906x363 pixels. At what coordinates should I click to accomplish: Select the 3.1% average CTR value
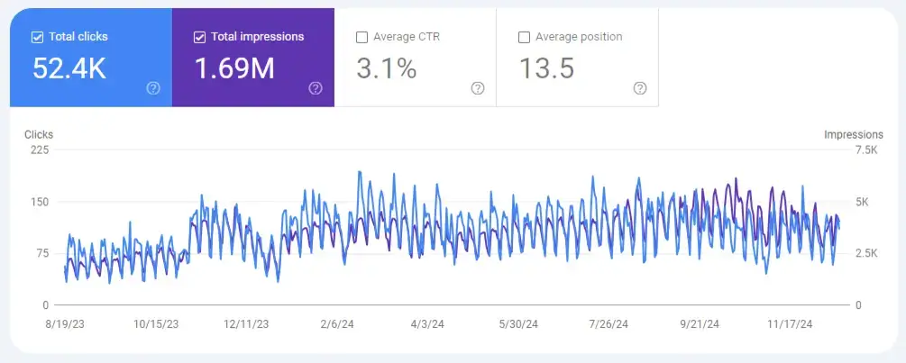[x=386, y=68]
